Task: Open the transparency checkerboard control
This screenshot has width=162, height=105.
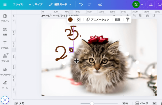Action: (79, 19)
